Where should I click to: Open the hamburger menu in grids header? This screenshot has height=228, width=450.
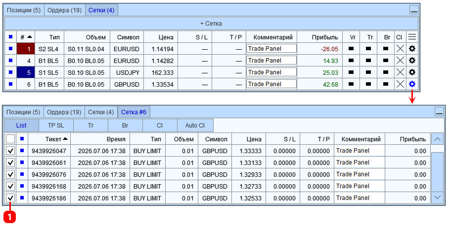412,37
